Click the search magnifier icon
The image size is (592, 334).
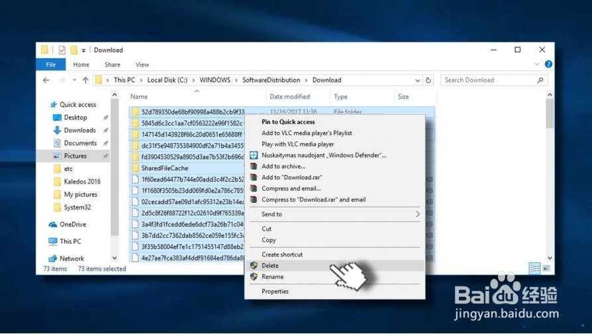540,80
